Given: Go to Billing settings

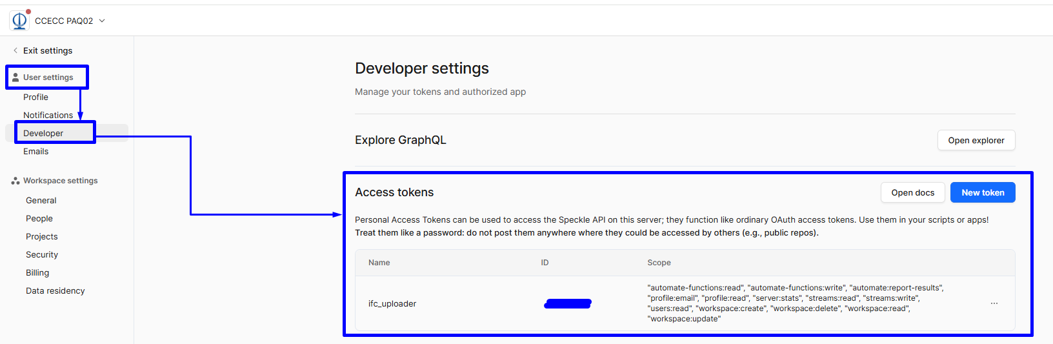Looking at the screenshot, I should tap(37, 272).
